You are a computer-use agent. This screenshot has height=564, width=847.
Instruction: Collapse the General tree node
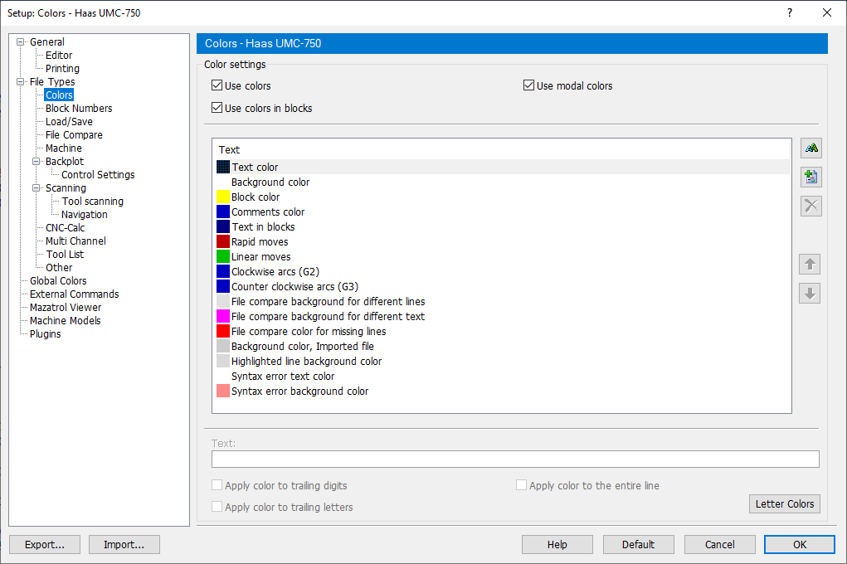click(x=21, y=42)
